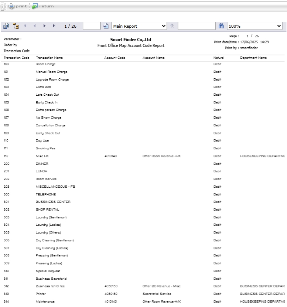The width and height of the screenshot is (287, 307).
Task: Click the go-to-page icon
Action: click(x=106, y=27)
